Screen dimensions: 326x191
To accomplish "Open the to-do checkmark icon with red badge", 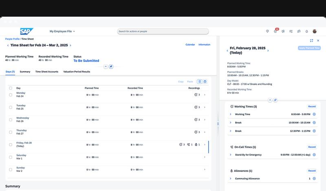I will click(x=275, y=31).
